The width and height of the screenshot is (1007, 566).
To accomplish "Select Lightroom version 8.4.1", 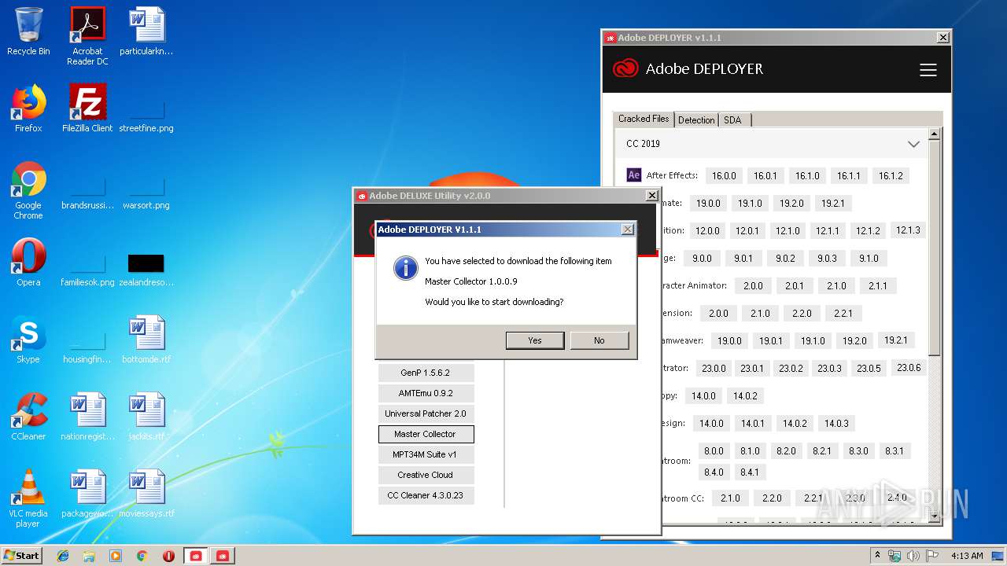I will (x=750, y=472).
